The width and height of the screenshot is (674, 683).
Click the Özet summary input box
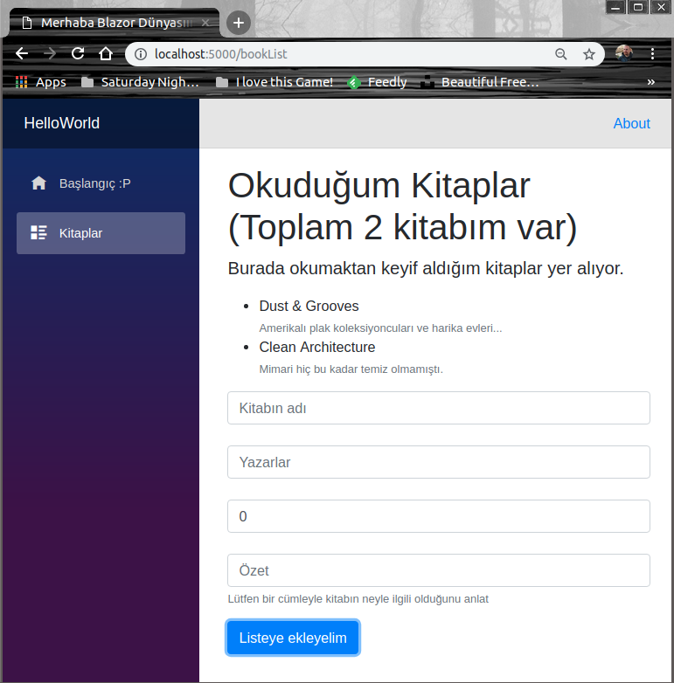[438, 570]
